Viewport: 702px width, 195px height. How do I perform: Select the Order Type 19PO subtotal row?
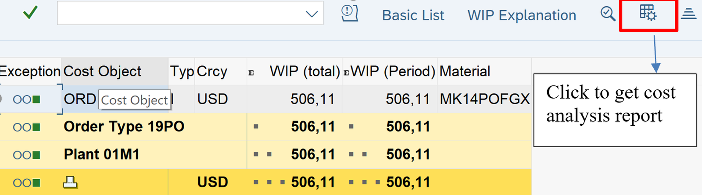coord(124,127)
